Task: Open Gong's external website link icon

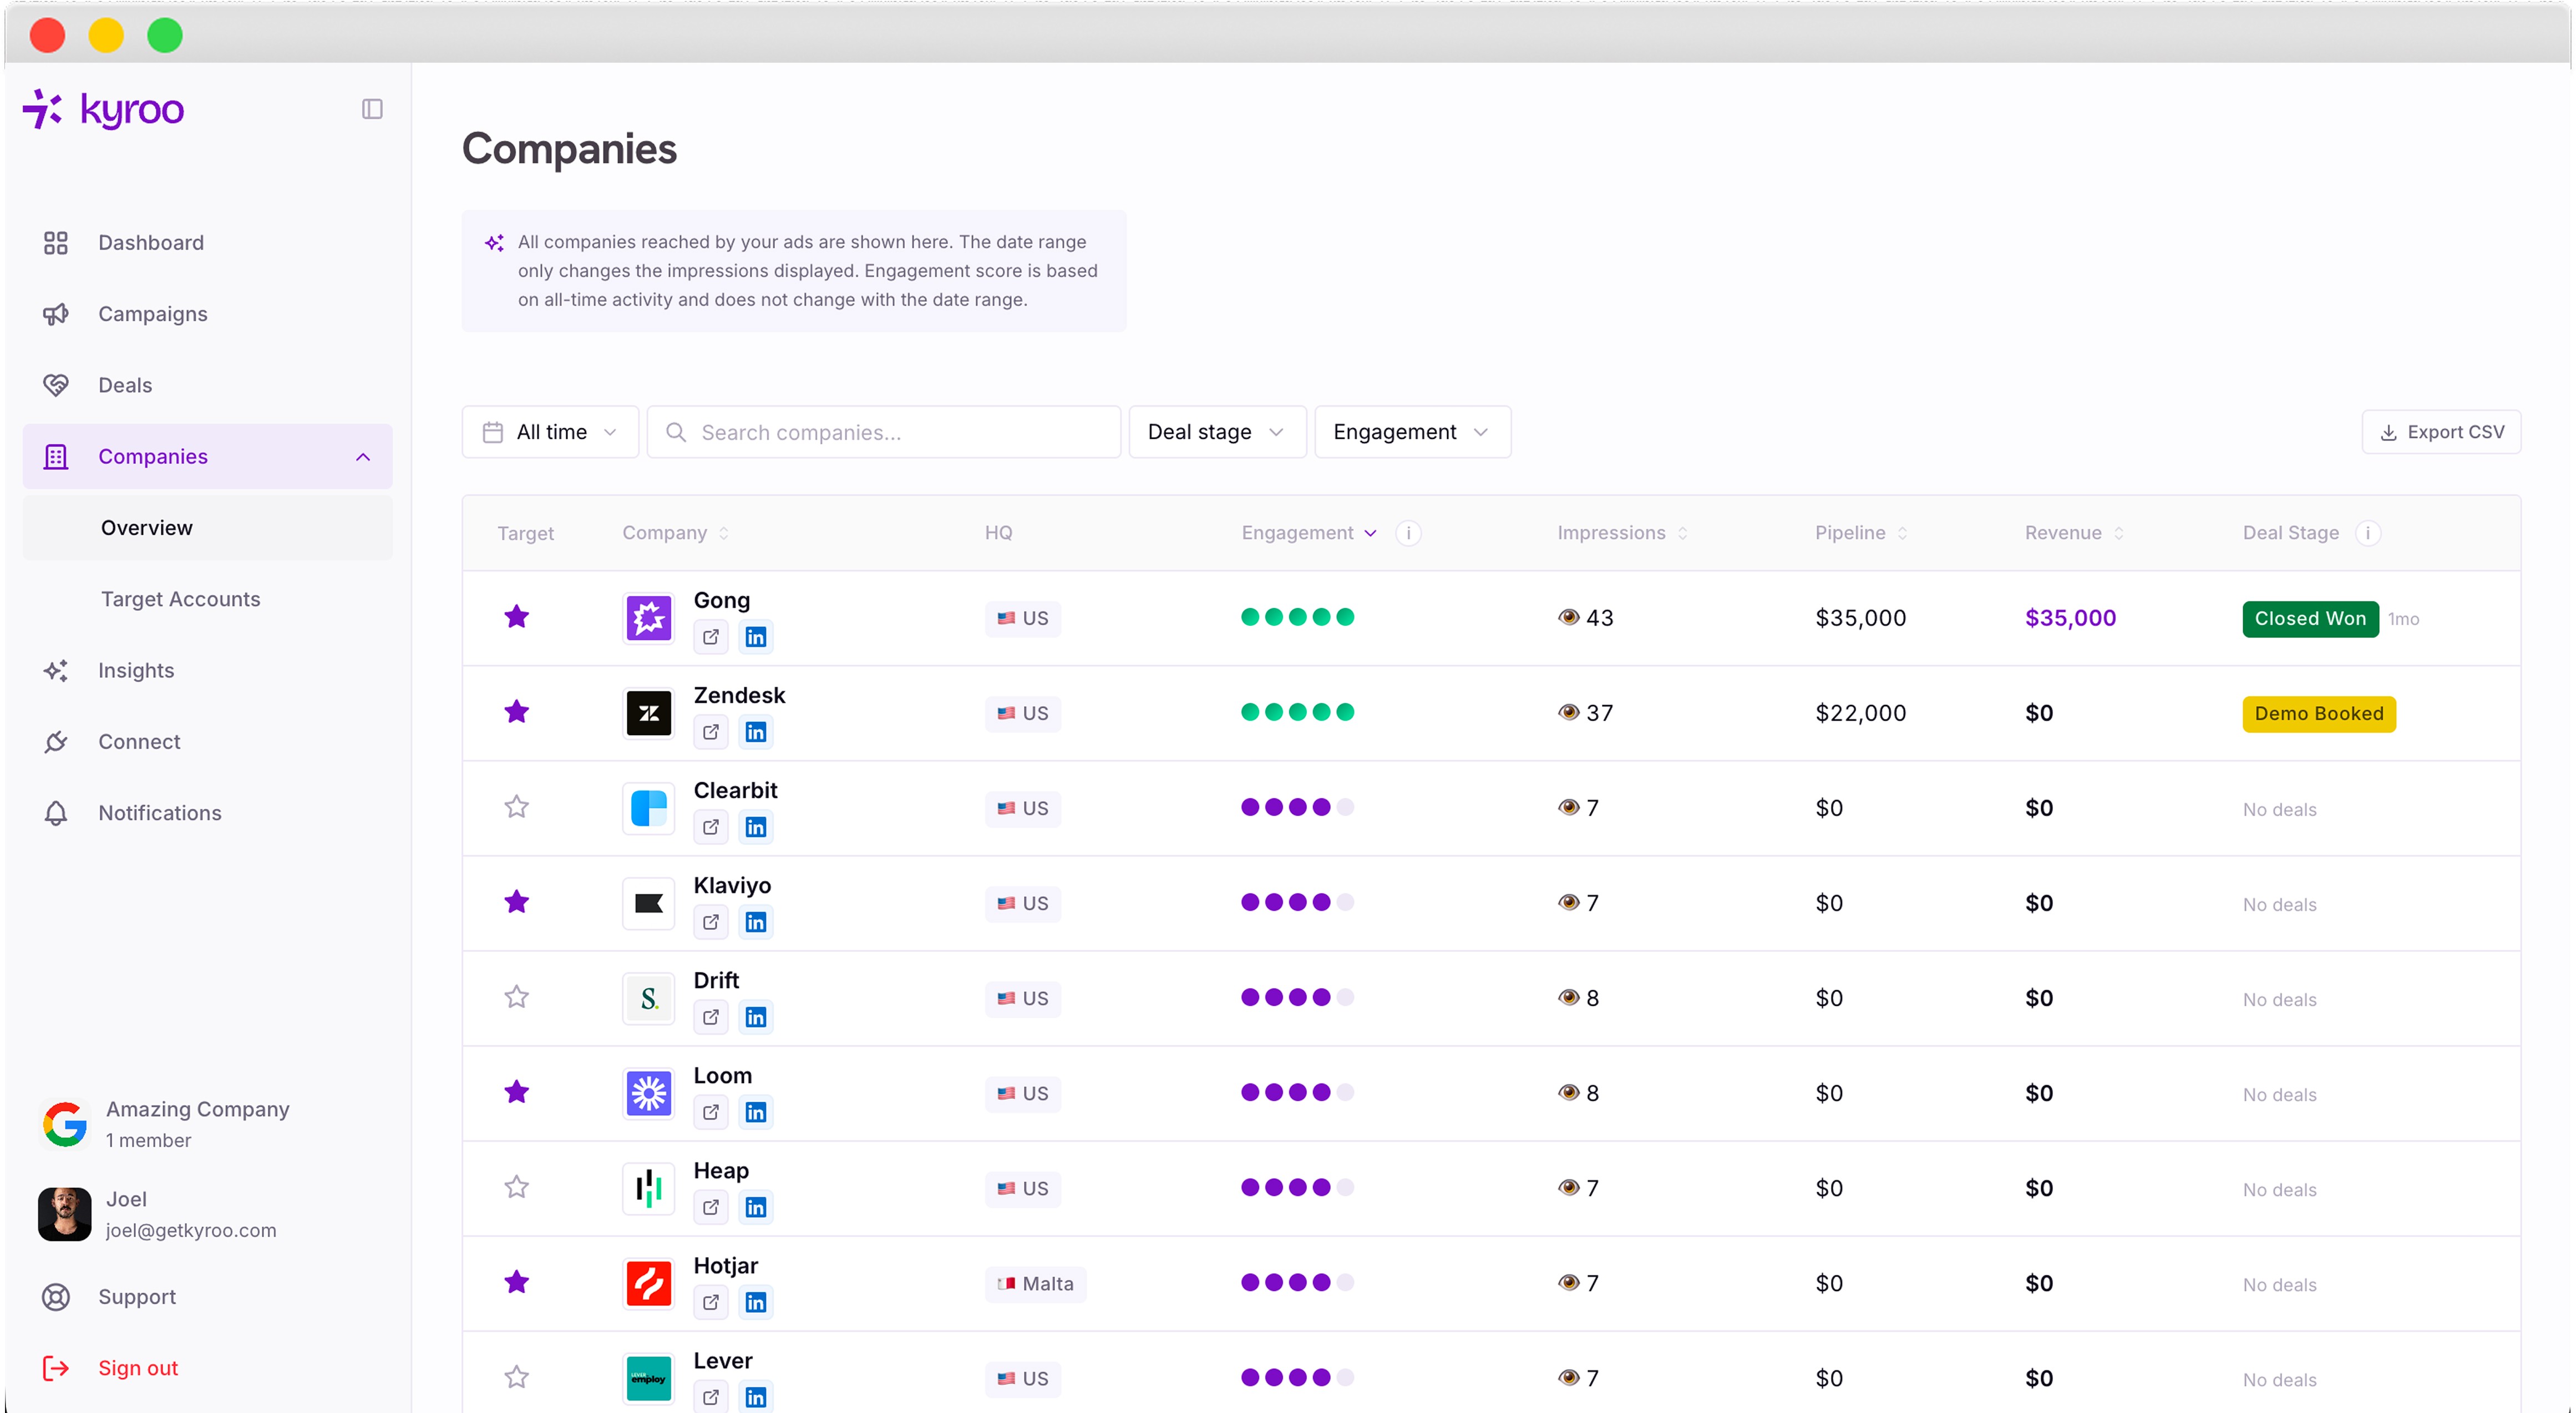Action: [x=711, y=637]
